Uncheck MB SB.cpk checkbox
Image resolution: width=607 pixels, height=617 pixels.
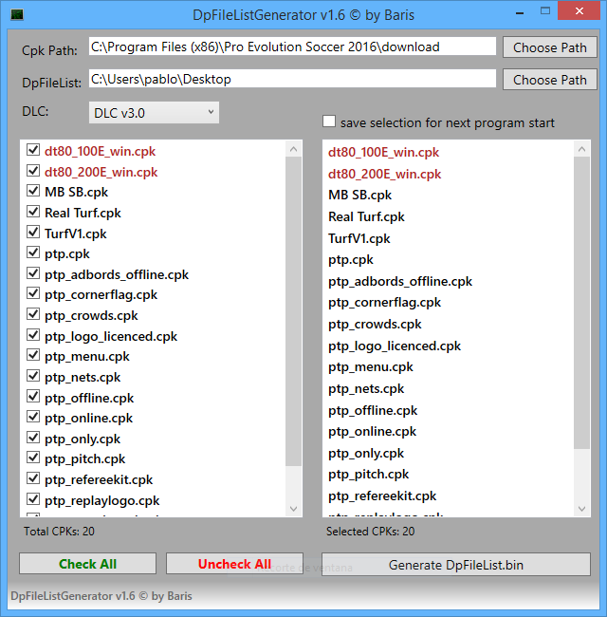(33, 191)
